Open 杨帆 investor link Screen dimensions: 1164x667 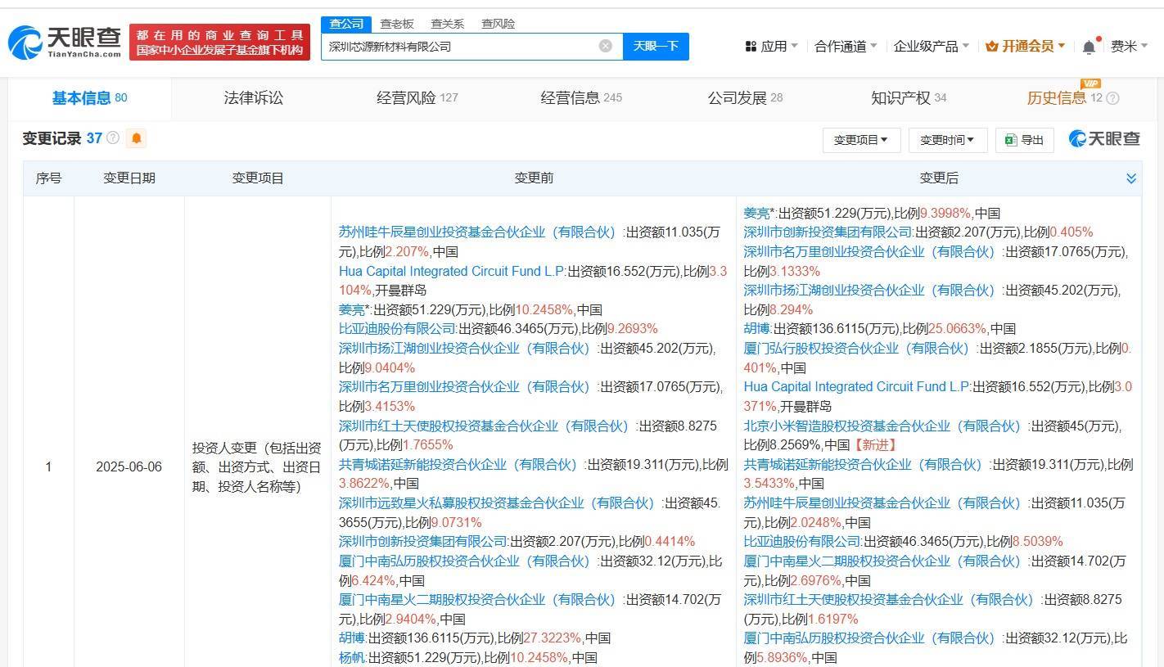point(352,657)
